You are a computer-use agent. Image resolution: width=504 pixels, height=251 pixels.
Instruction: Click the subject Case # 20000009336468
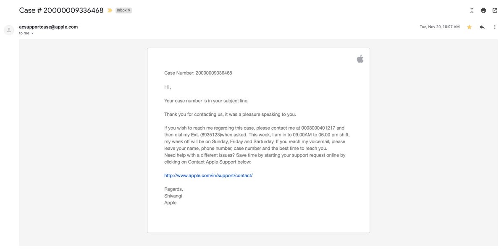point(61,10)
